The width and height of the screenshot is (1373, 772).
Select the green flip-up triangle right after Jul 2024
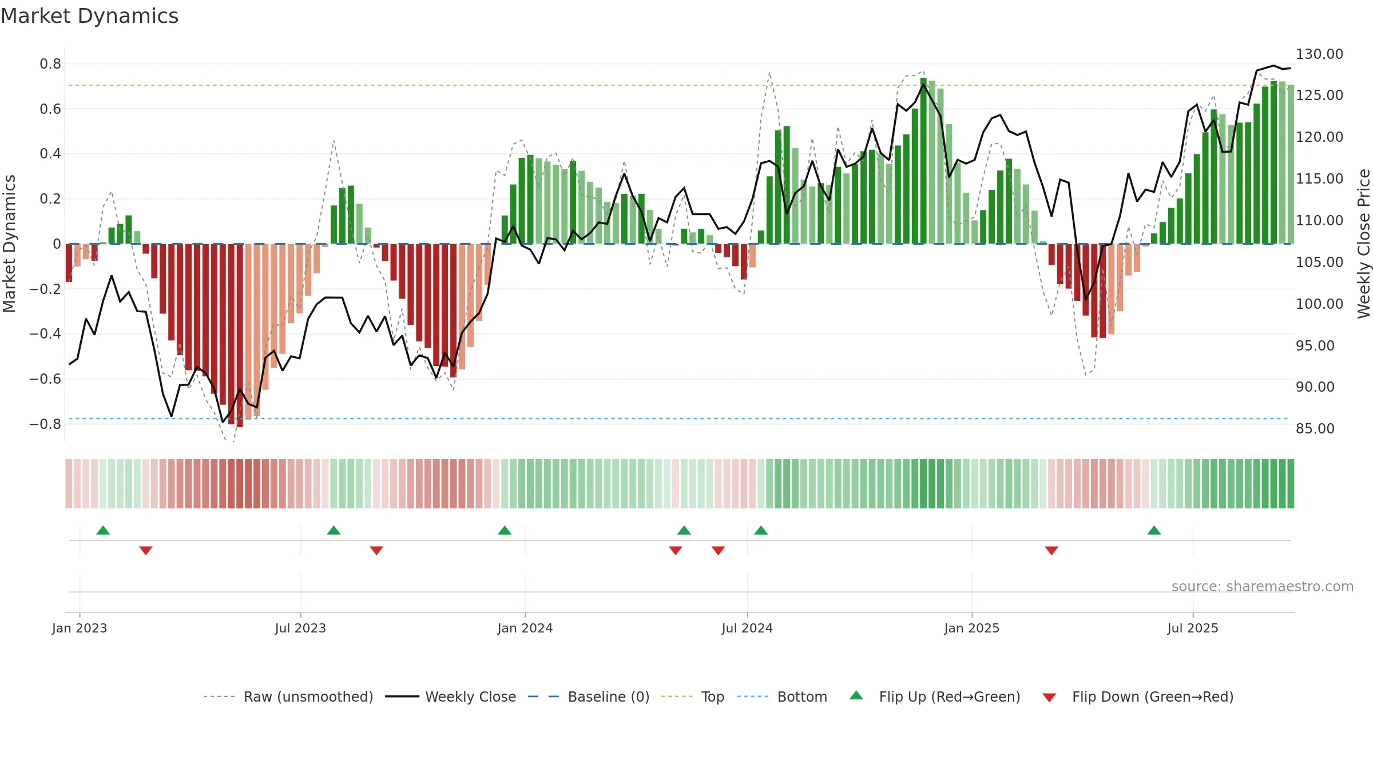(761, 531)
